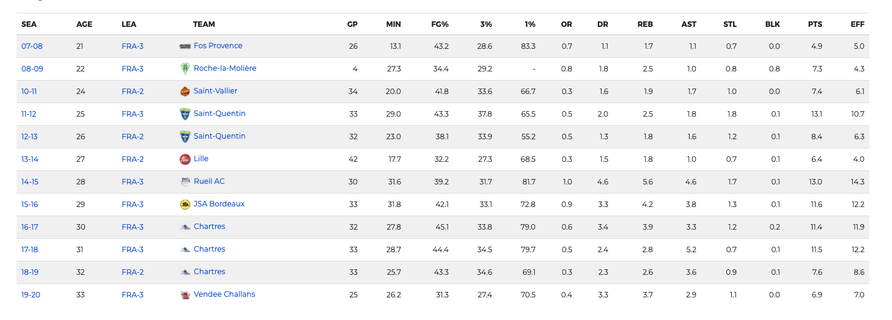Viewport: 892px width, 320px height.
Task: Click the Fos Provence team logo icon
Action: 185,46
